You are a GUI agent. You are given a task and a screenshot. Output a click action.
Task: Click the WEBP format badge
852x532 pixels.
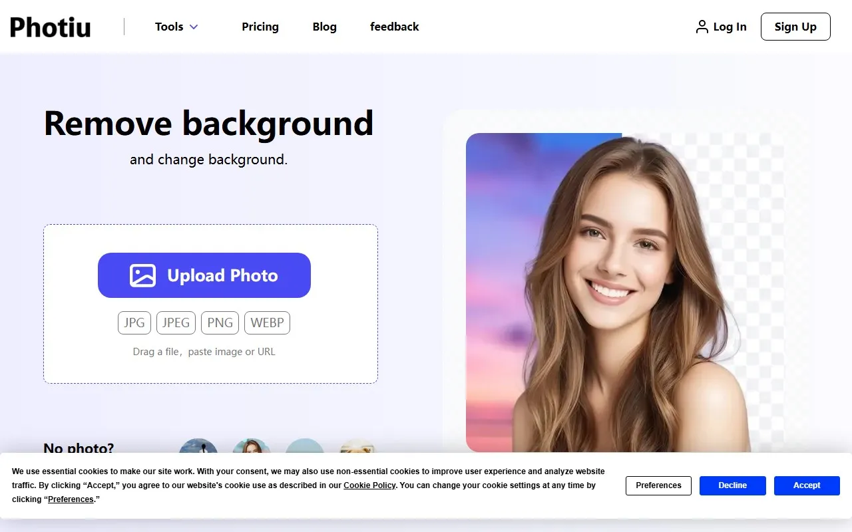[267, 323]
